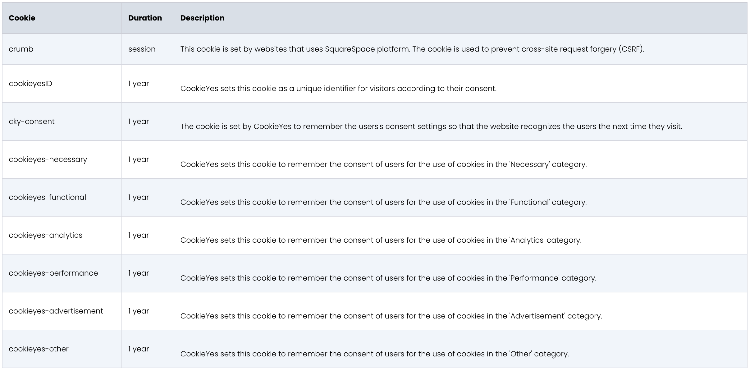Select the cookieyesID cookie name
The width and height of the screenshot is (750, 371).
point(30,84)
